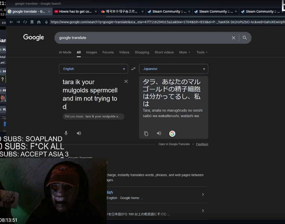285x224 pixels.
Task: Click avatar thumbnail in left side panel
Action: (x=3, y=98)
